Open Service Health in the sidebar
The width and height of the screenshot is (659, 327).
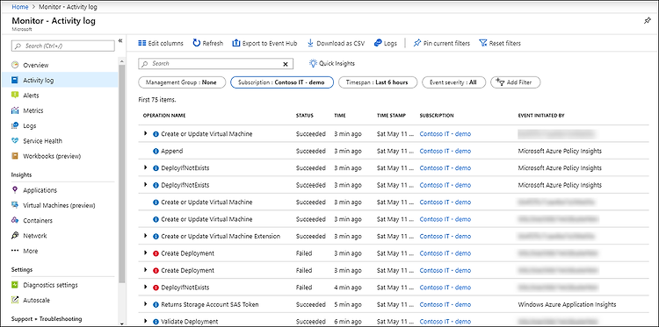pos(42,141)
